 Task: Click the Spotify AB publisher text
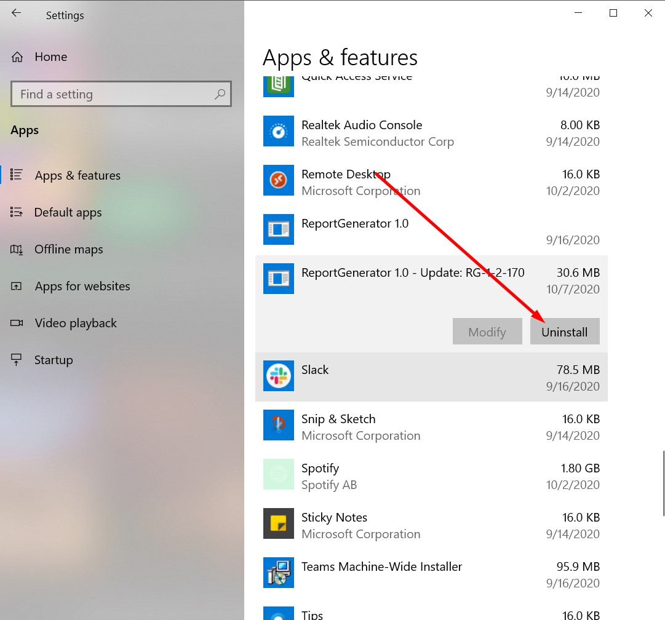tap(329, 485)
